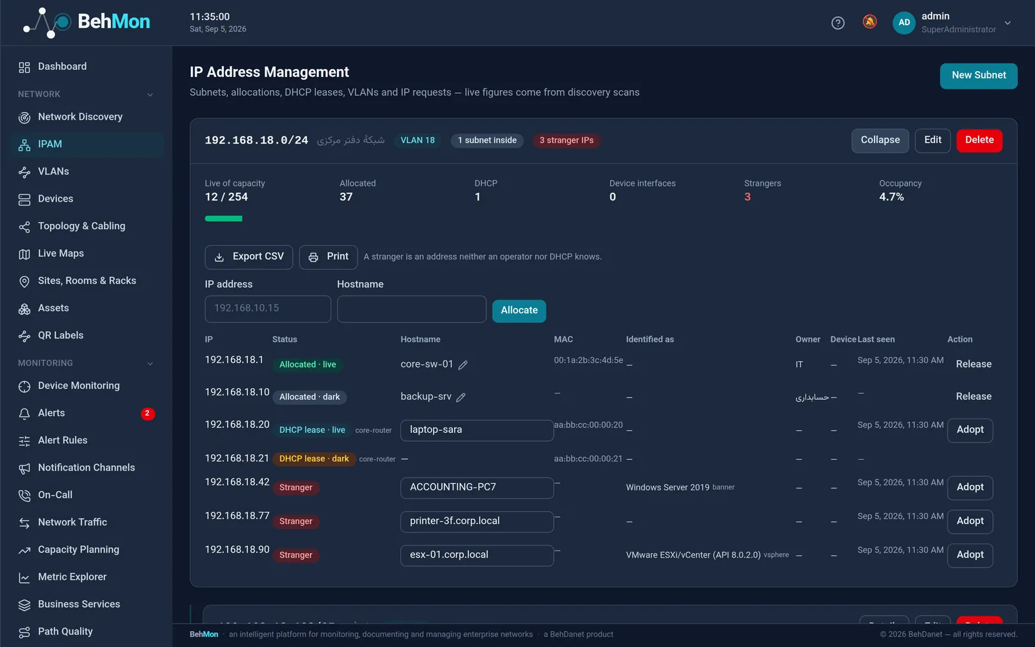1035x647 pixels.
Task: Collapse the NETWORK sidebar section
Action: [150, 94]
